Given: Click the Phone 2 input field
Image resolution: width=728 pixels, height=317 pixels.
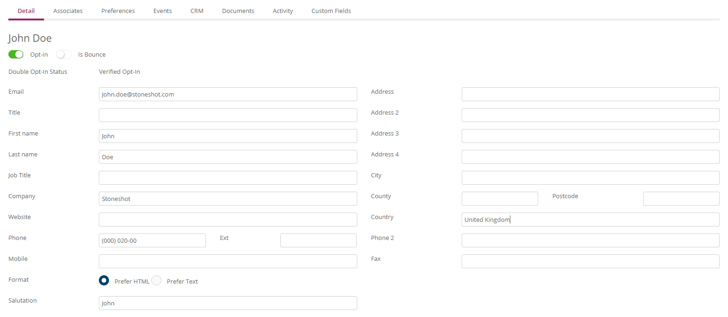Looking at the screenshot, I should (x=590, y=240).
